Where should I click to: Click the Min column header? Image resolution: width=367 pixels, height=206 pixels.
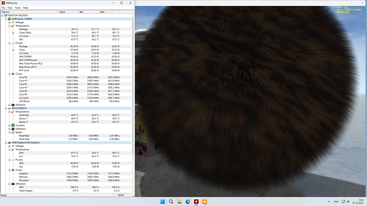tap(88, 12)
